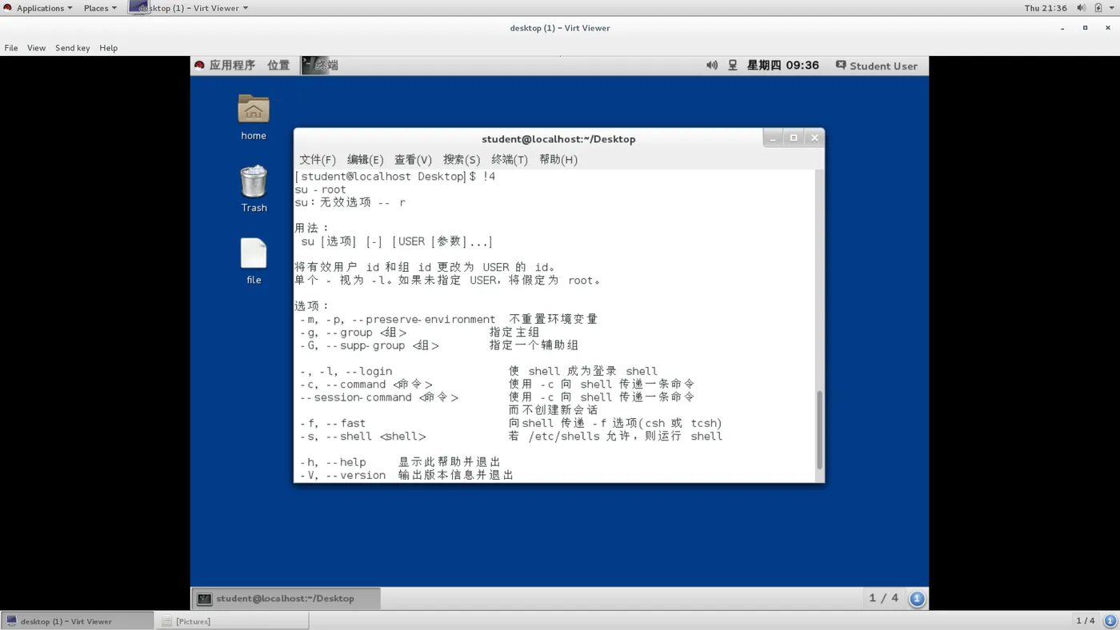Image resolution: width=1120 pixels, height=630 pixels.
Task: Maximize the terminal window
Action: click(794, 138)
